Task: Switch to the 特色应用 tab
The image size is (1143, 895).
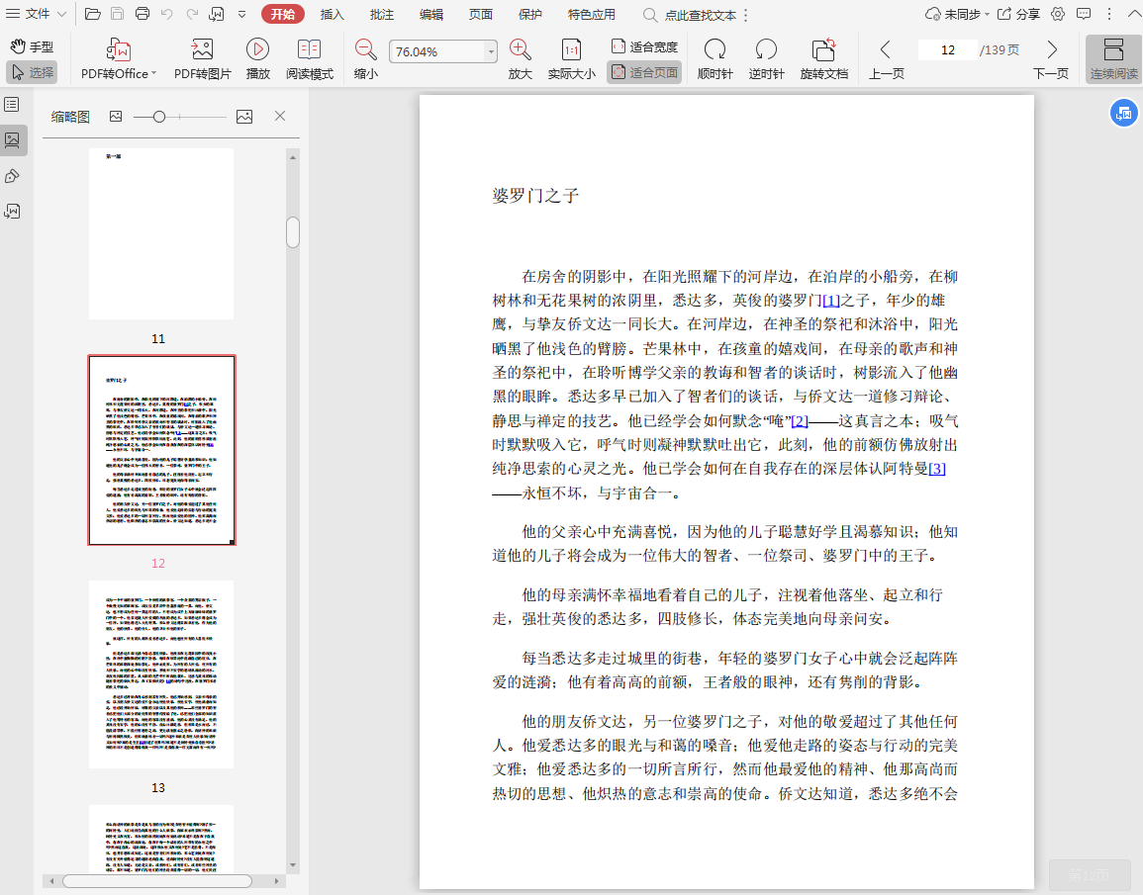Action: point(591,15)
